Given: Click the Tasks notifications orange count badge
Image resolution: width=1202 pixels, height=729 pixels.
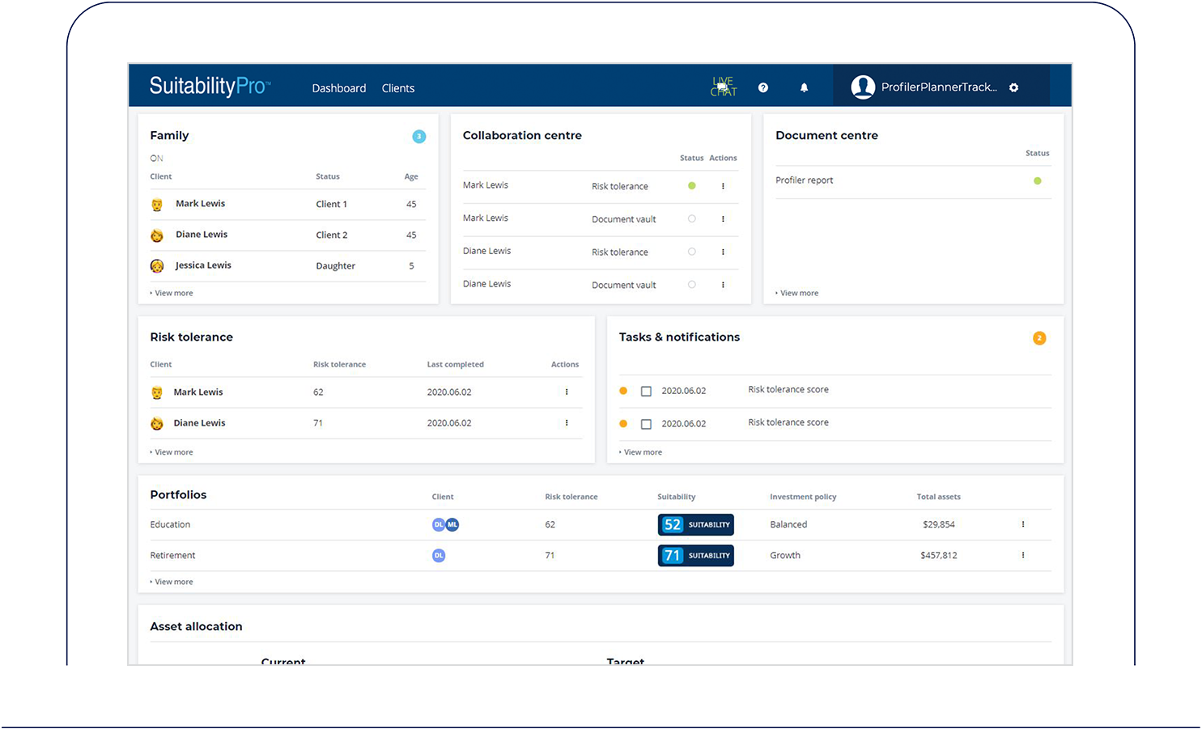Looking at the screenshot, I should coord(1039,338).
